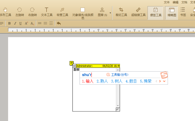The height and width of the screenshot is (121, 195).
Task: Click the yellow sticky note icon
Action: (71, 63)
